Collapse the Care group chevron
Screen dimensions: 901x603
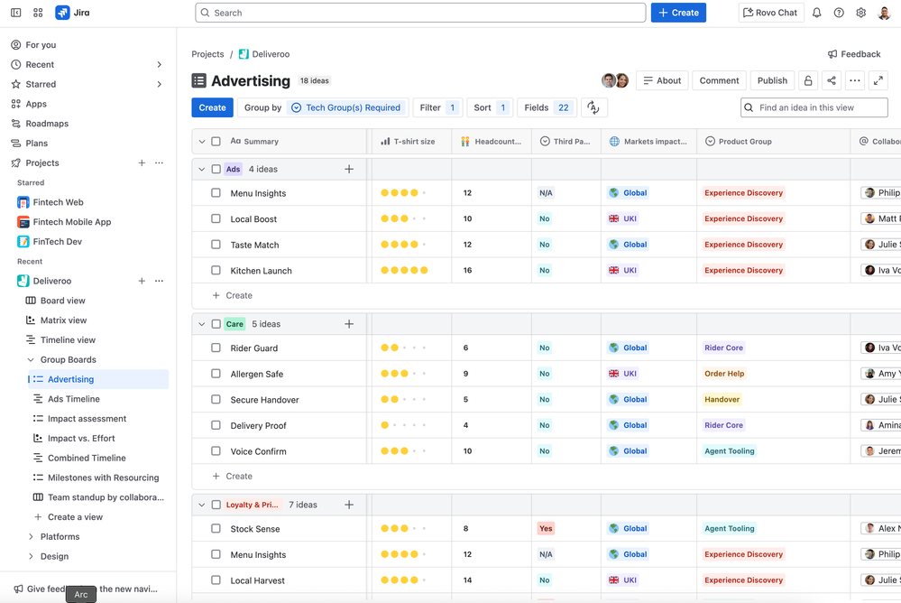(x=202, y=324)
